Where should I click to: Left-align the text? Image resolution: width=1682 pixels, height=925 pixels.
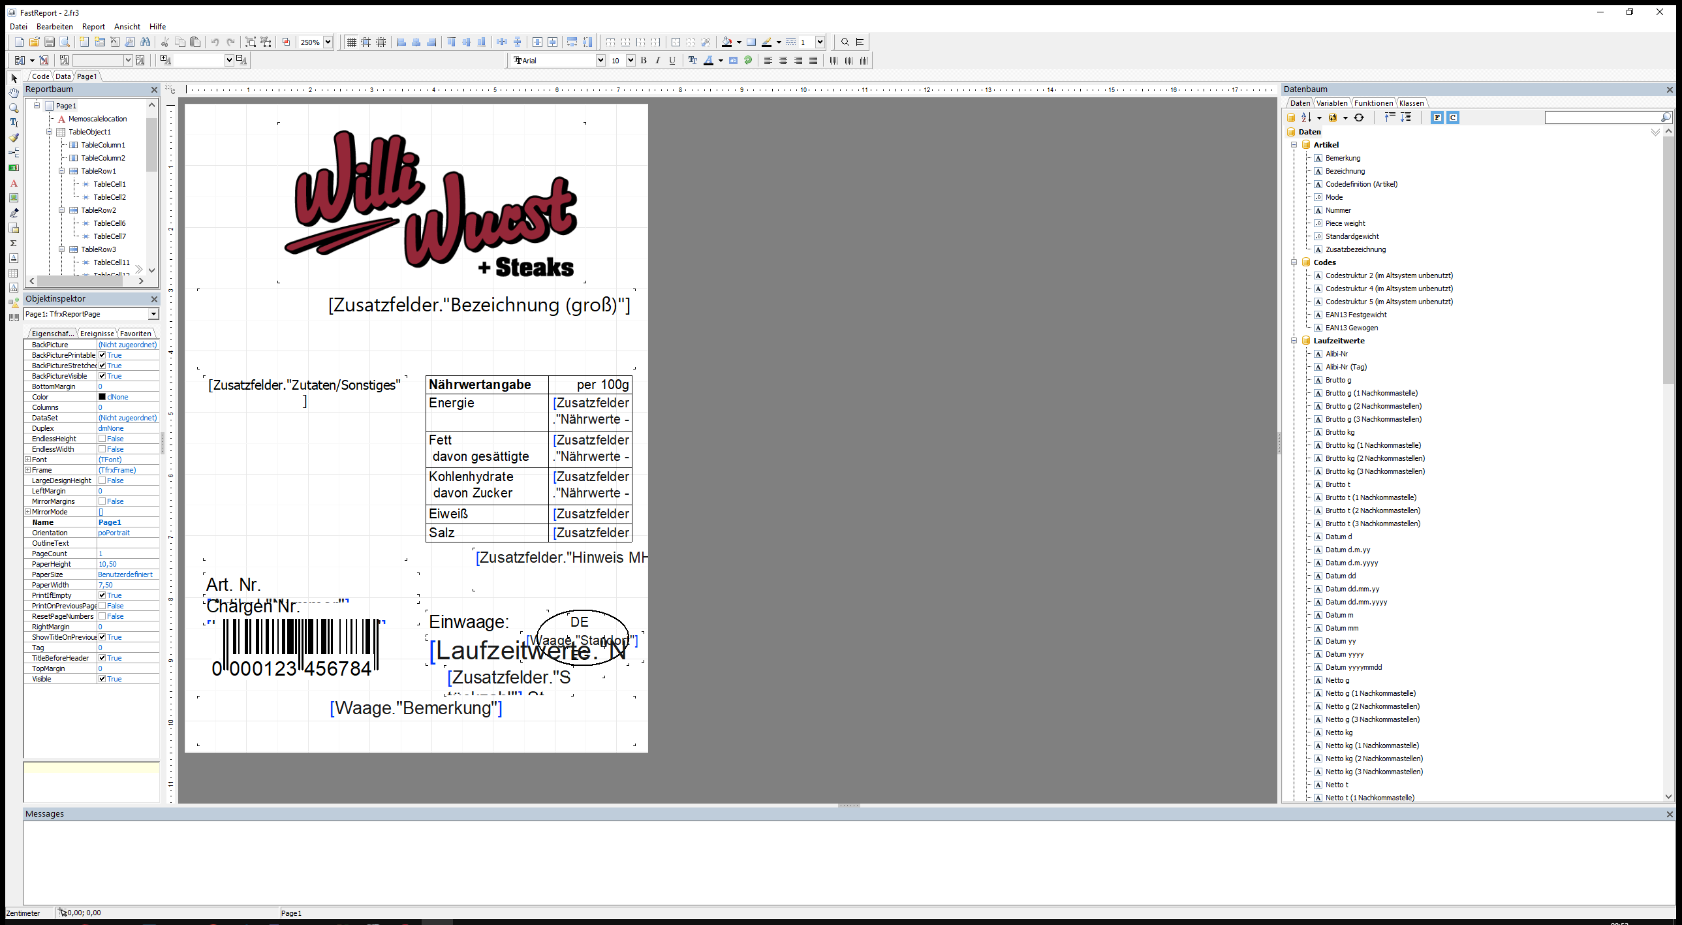coord(768,60)
